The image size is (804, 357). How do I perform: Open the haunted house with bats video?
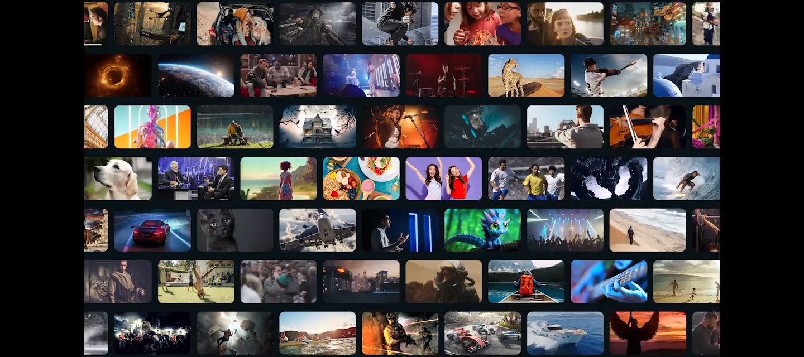317,127
